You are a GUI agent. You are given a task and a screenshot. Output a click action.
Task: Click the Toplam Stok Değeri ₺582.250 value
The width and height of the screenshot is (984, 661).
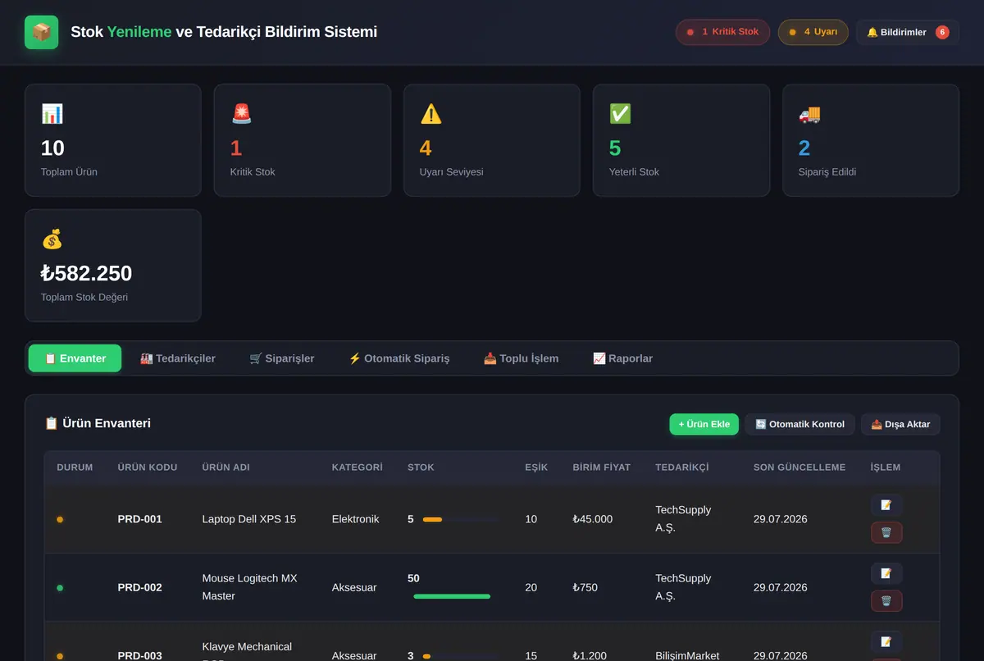point(86,273)
